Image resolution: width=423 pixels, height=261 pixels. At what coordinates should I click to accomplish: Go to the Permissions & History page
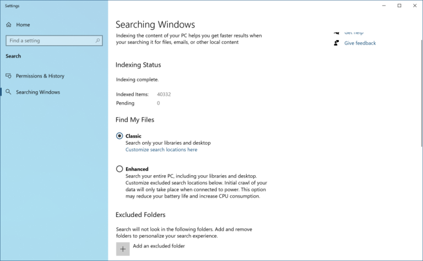point(40,76)
